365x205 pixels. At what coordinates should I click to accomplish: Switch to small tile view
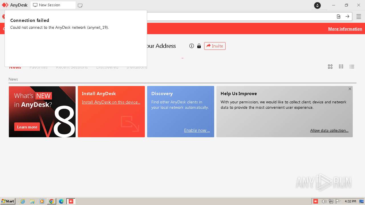(341, 67)
